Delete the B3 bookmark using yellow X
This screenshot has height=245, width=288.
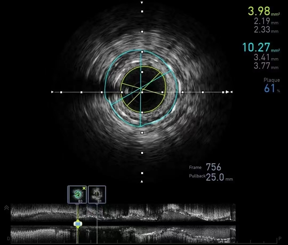[x=84, y=188]
